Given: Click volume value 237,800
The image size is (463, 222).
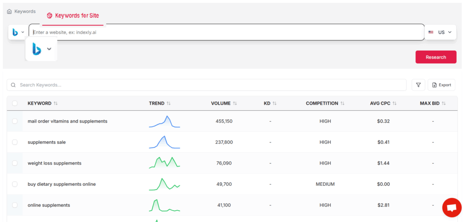Looking at the screenshot, I should (224, 142).
